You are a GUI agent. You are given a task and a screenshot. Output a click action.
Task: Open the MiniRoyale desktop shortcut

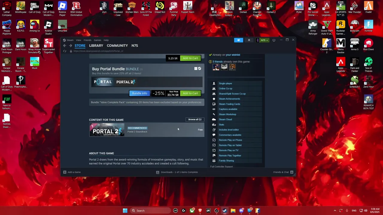click(21, 7)
